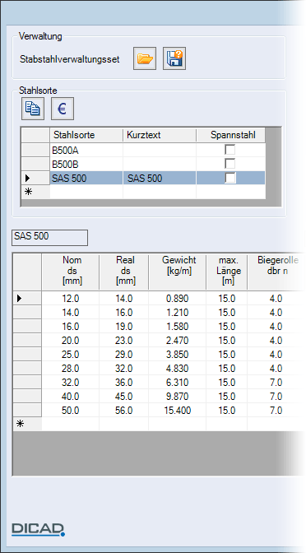Click the Kurztext column header
Viewport: 306px width, 553px height.
(160, 135)
